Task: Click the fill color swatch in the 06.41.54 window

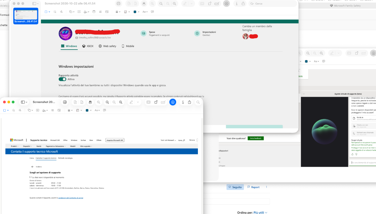Action: click(x=135, y=12)
